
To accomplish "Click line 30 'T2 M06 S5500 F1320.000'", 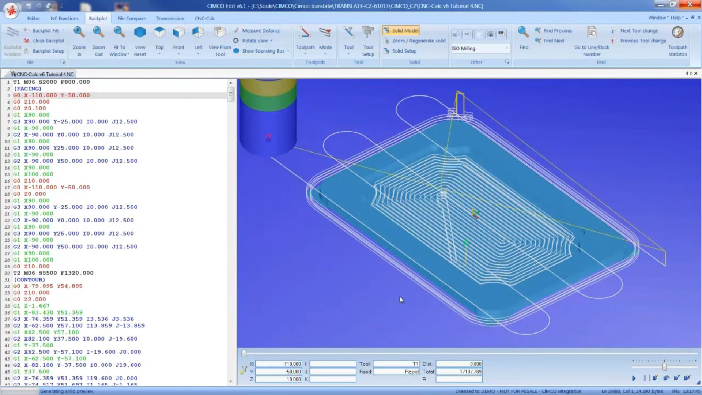I will [53, 273].
